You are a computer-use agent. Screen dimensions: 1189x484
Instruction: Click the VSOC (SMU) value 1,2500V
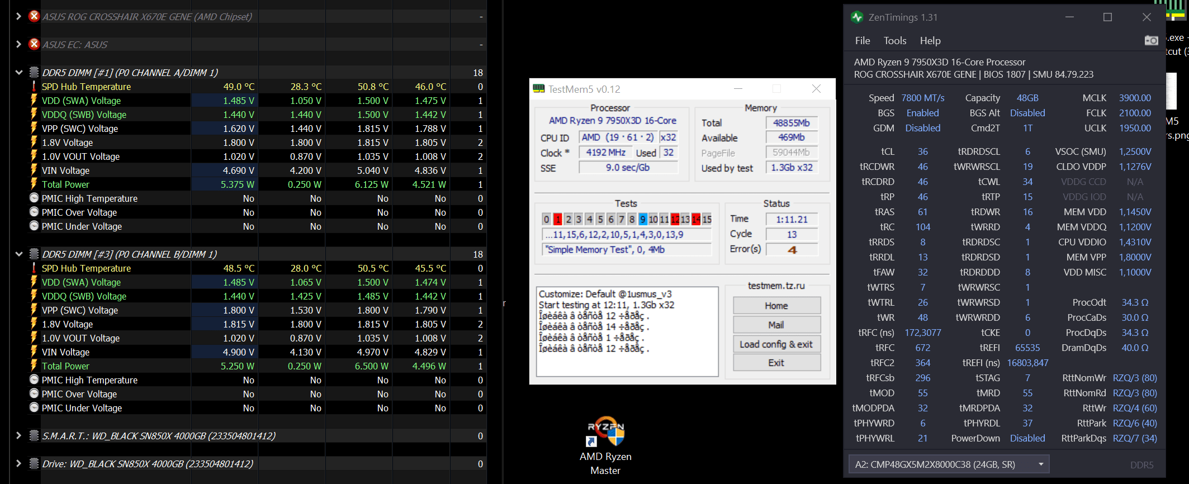(x=1135, y=151)
